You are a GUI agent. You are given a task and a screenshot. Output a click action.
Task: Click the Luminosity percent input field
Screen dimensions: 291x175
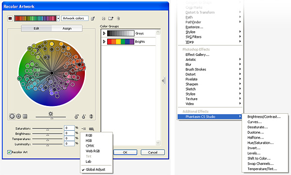69,143
